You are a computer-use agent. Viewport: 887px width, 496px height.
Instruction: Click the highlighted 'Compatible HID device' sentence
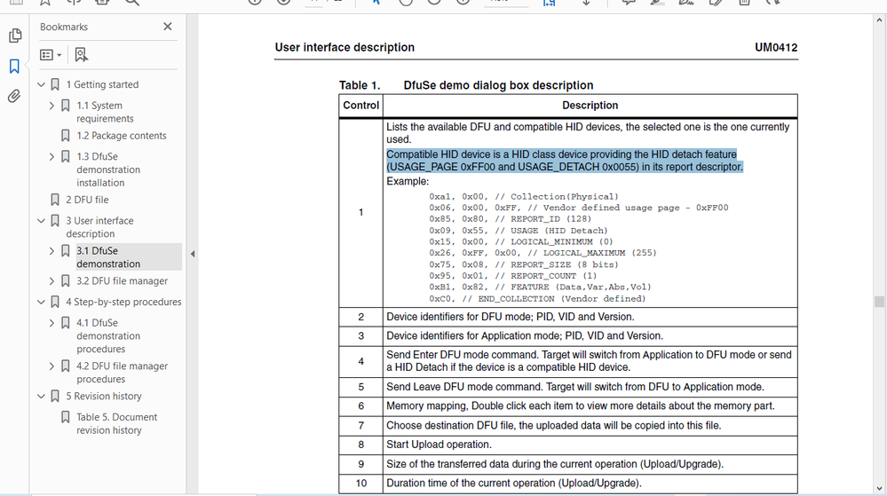coord(565,161)
